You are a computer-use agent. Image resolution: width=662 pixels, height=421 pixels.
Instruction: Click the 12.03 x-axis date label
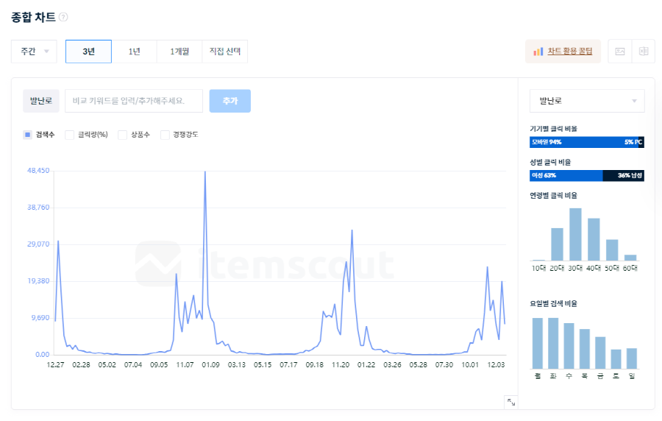pyautogui.click(x=496, y=365)
